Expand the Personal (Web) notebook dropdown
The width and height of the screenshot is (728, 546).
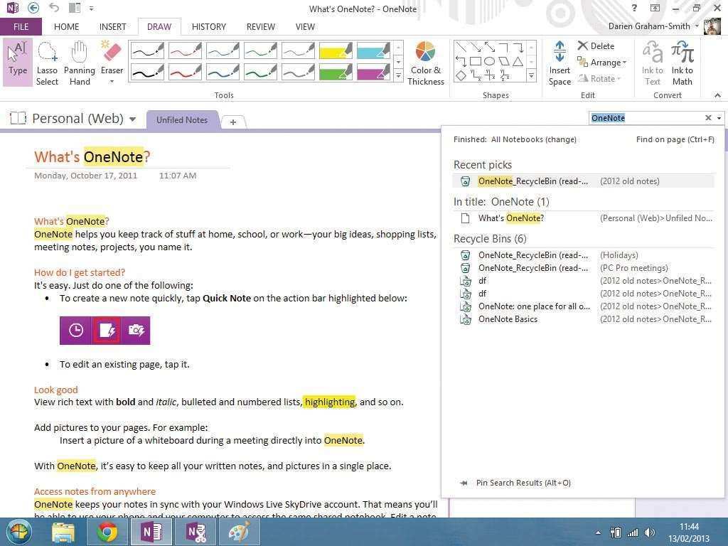[132, 119]
